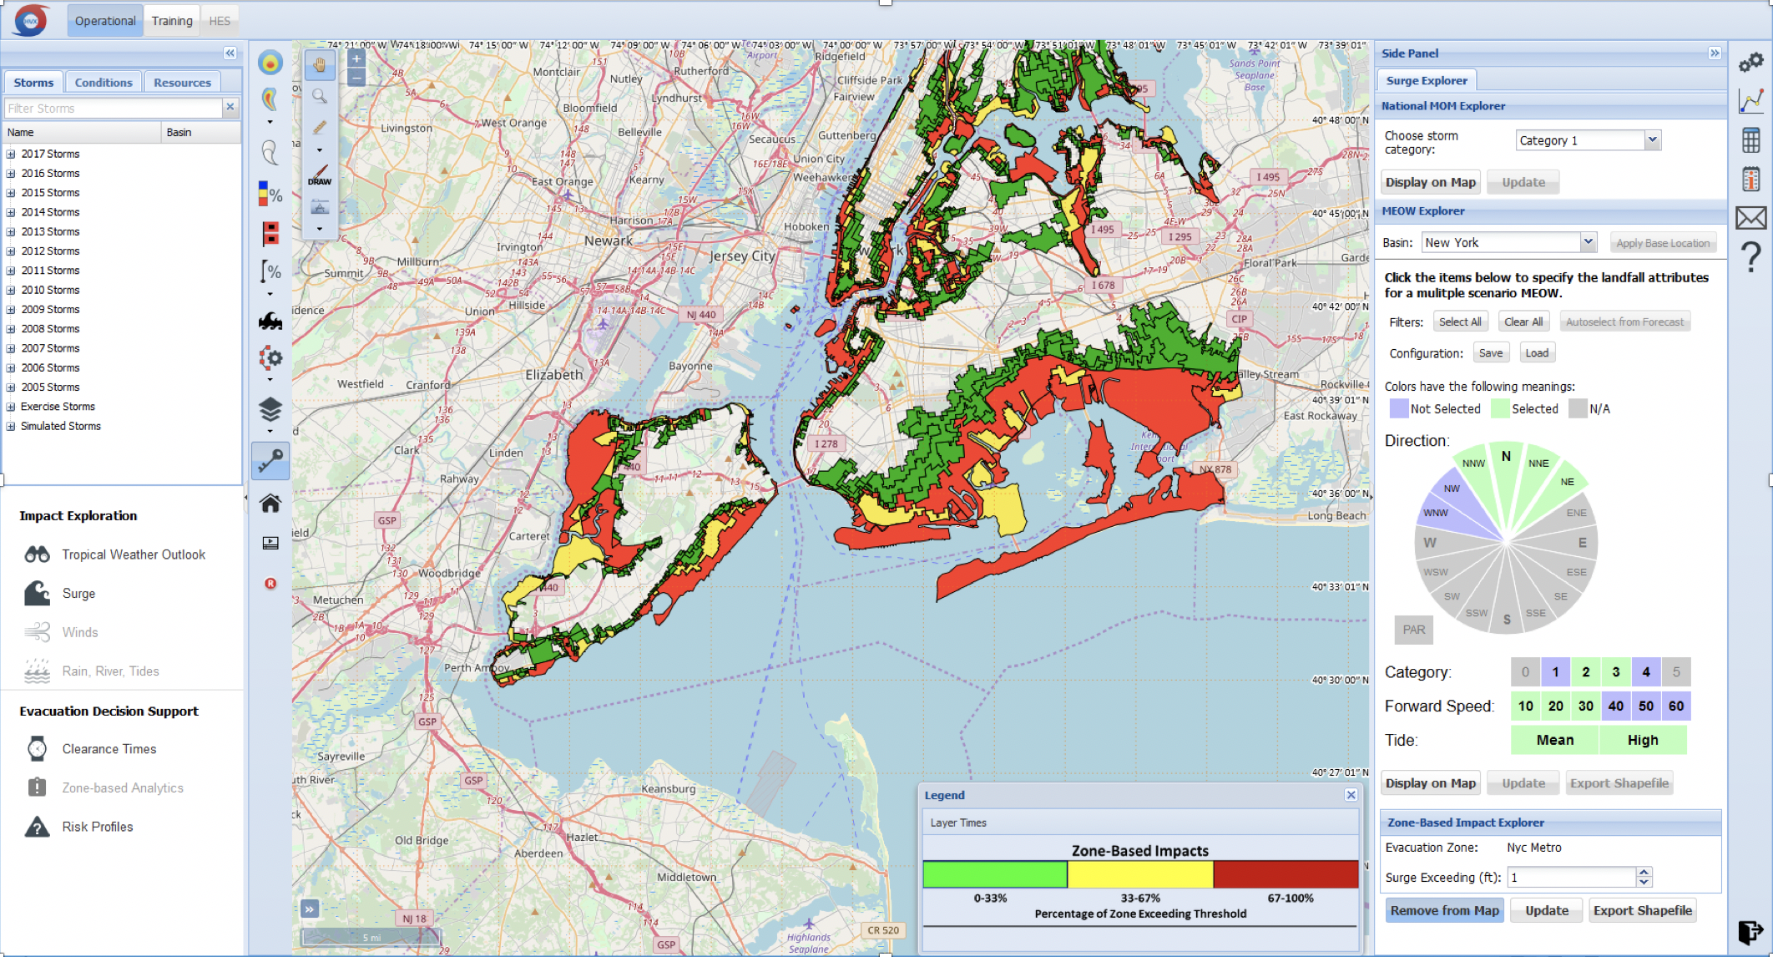Switch to the HES tab
1773x957 pixels.
click(220, 21)
